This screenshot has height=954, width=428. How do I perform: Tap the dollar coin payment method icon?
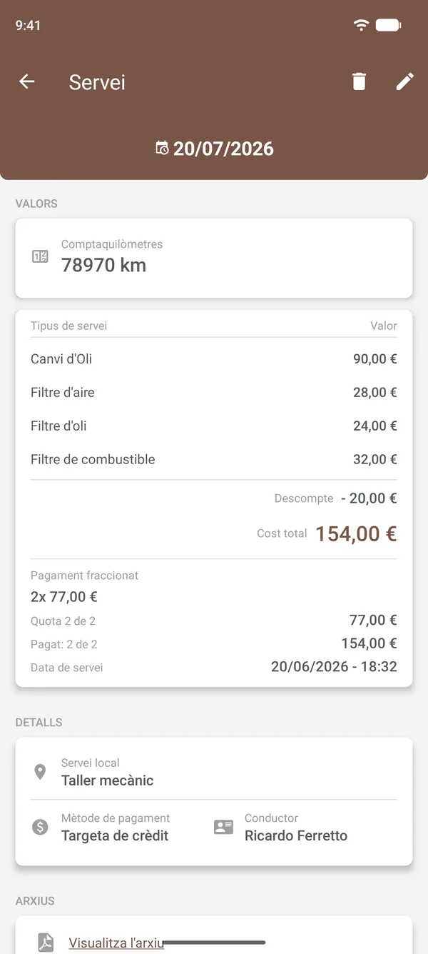pos(40,827)
